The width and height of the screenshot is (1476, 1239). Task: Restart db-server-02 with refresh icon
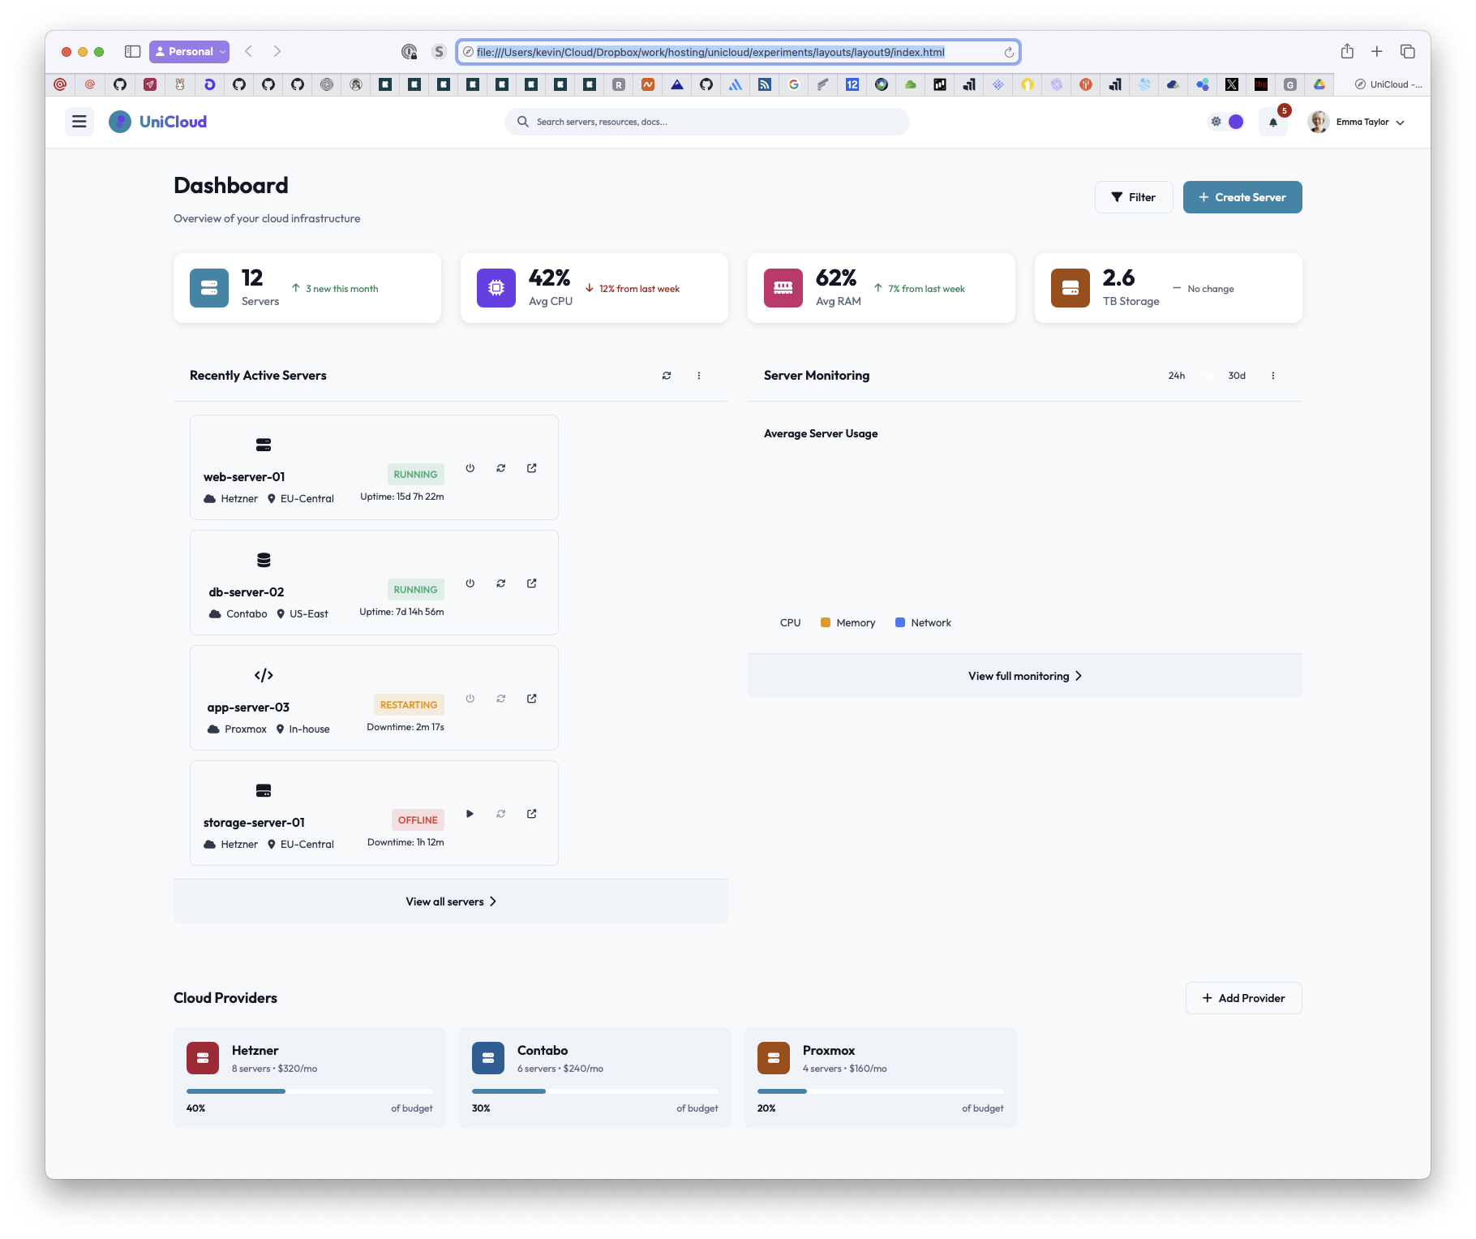point(501,583)
